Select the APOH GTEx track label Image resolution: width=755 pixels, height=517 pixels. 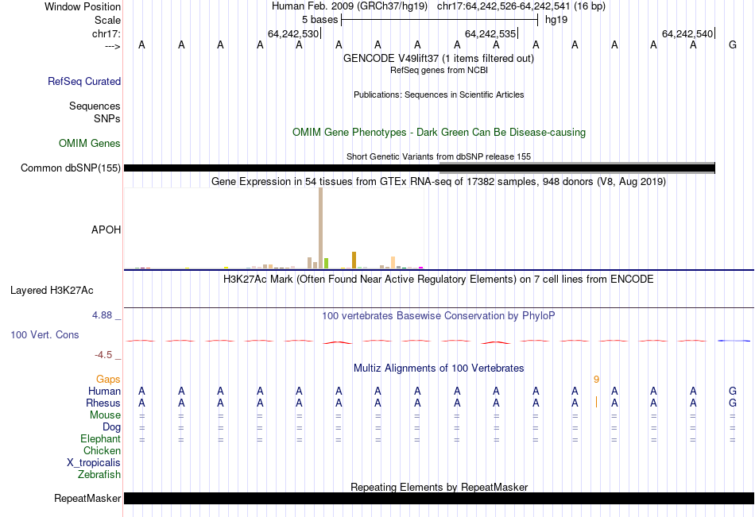click(x=106, y=230)
